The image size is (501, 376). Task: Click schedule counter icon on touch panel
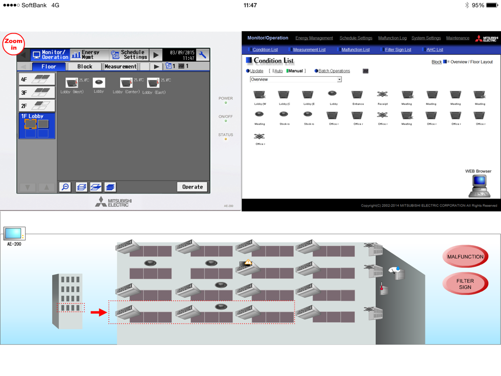(x=170, y=66)
